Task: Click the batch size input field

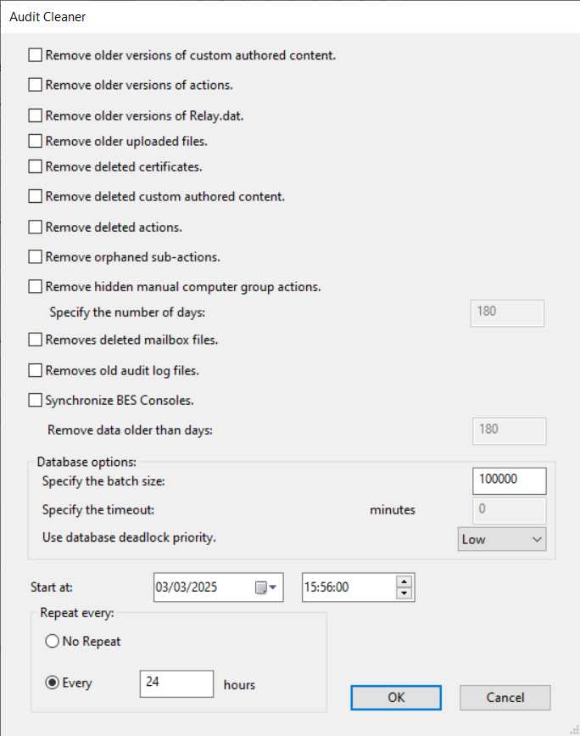Action: (x=509, y=480)
